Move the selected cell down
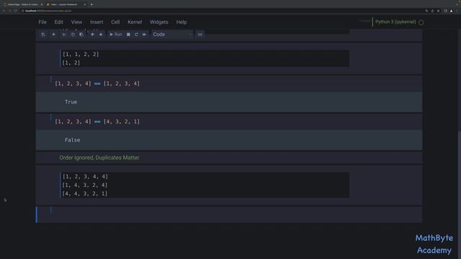Image resolution: width=461 pixels, height=259 pixels. pos(101,35)
